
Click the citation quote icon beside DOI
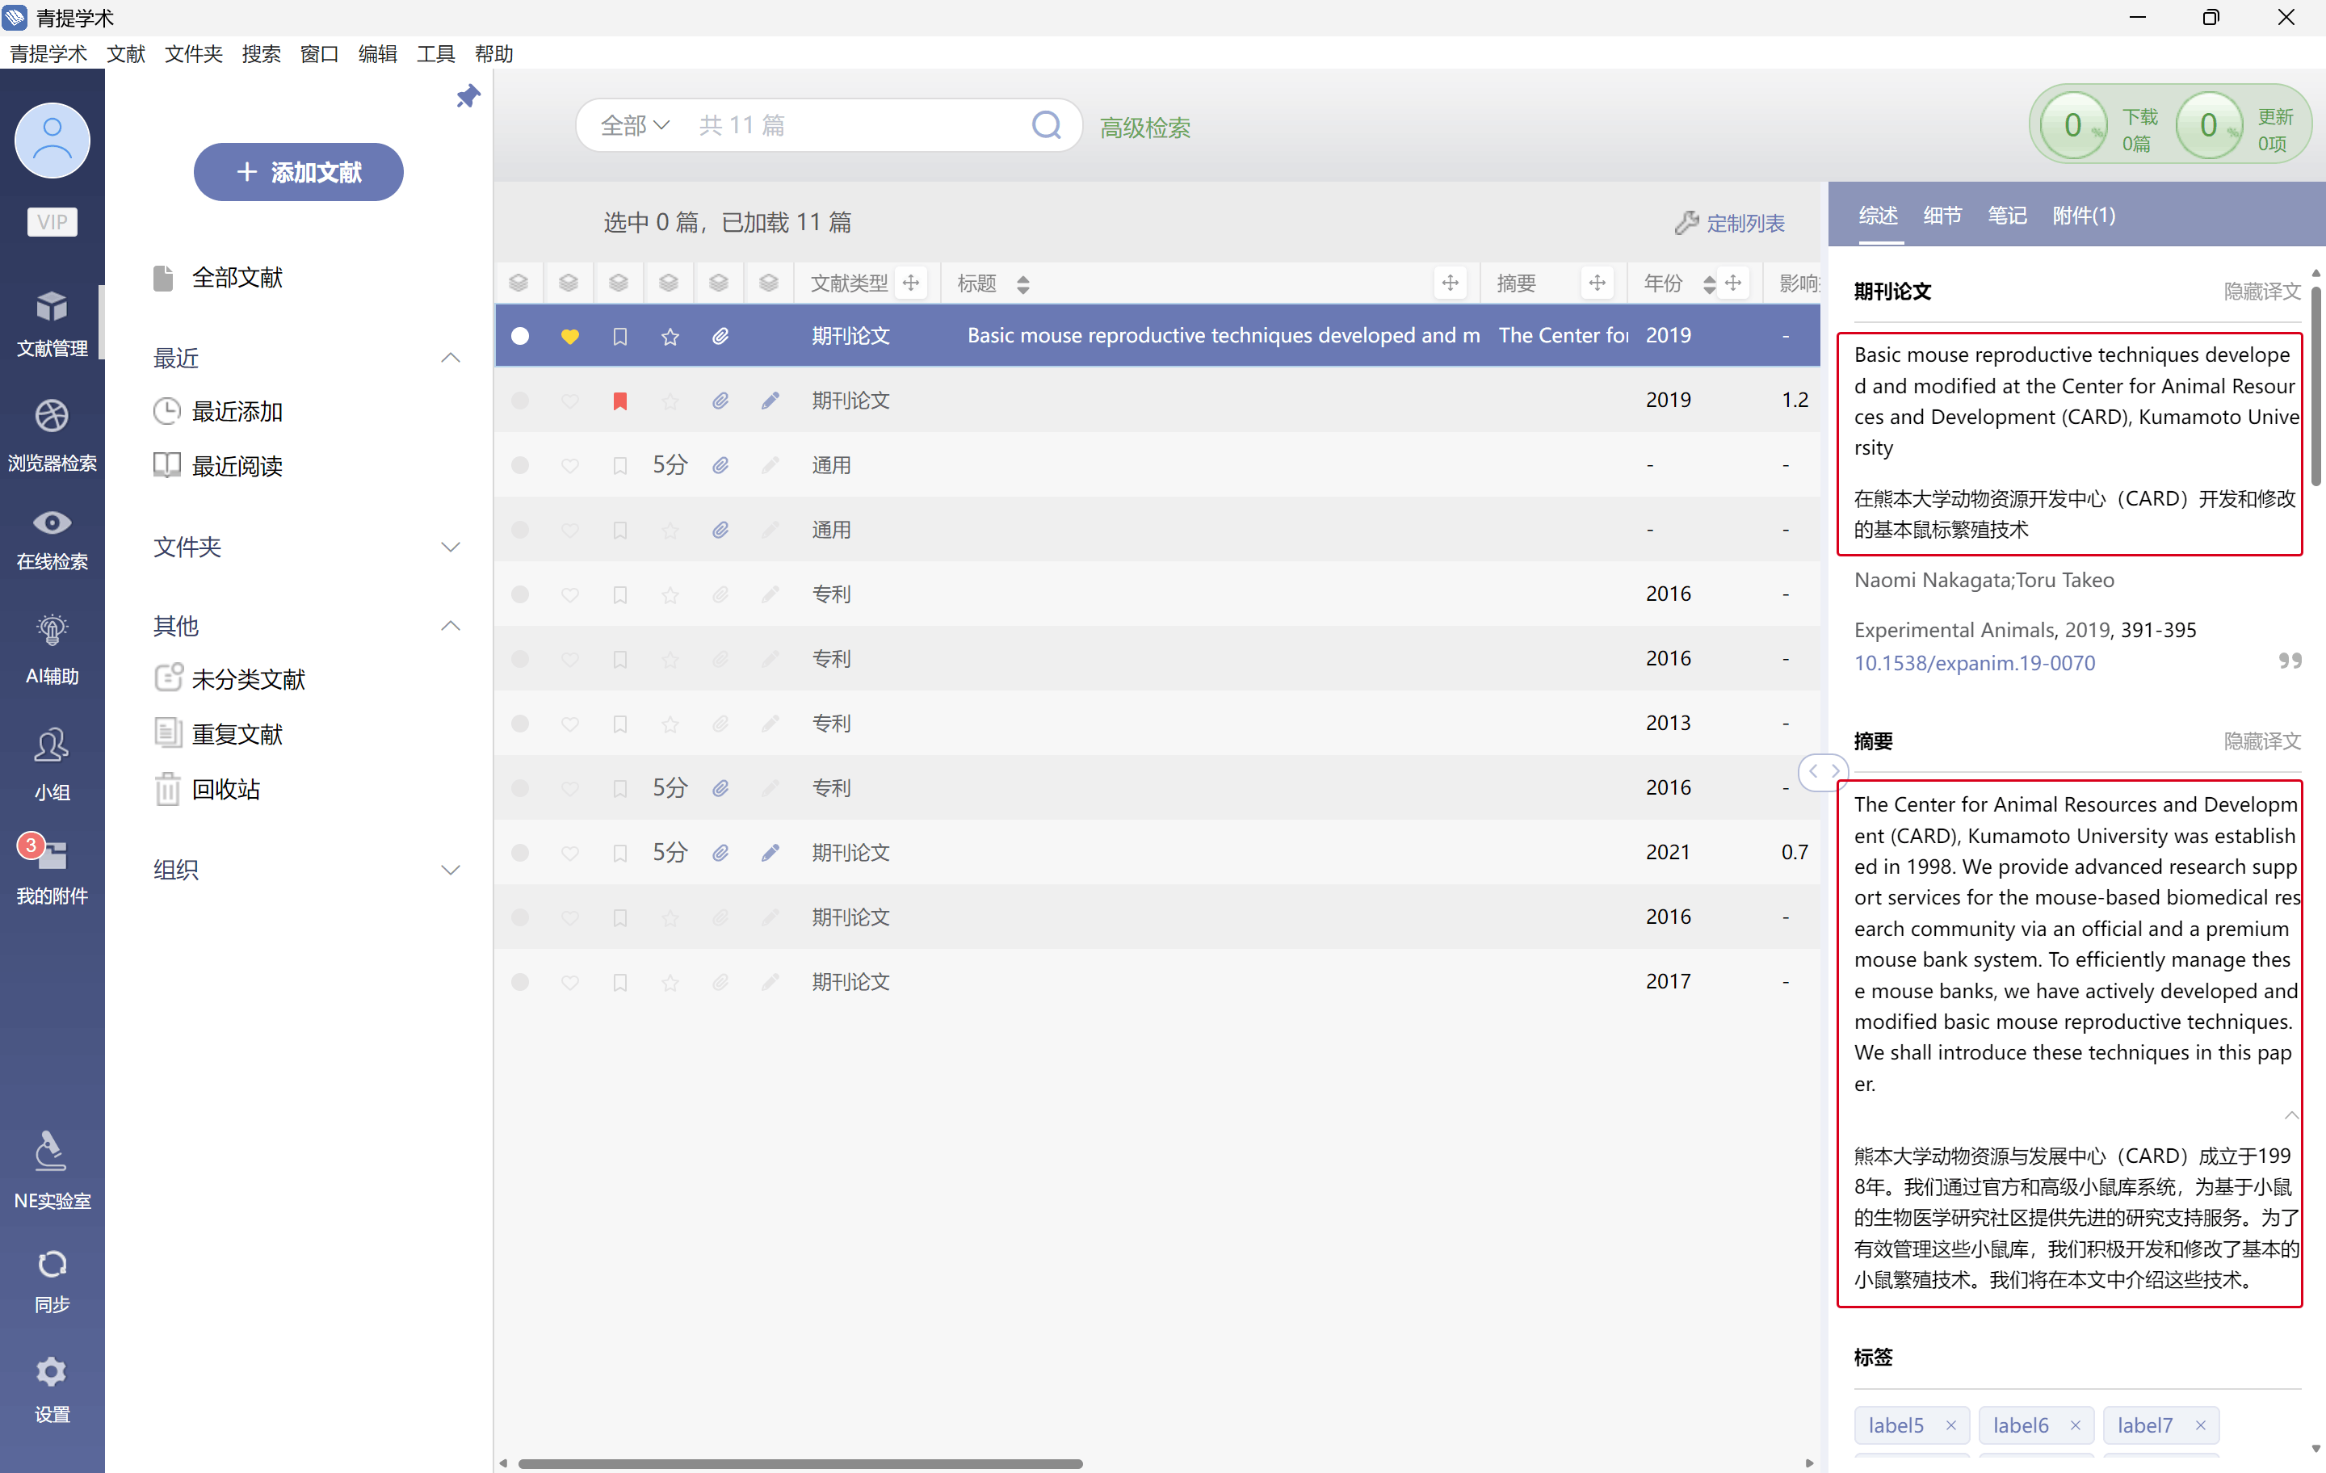coord(2290,661)
